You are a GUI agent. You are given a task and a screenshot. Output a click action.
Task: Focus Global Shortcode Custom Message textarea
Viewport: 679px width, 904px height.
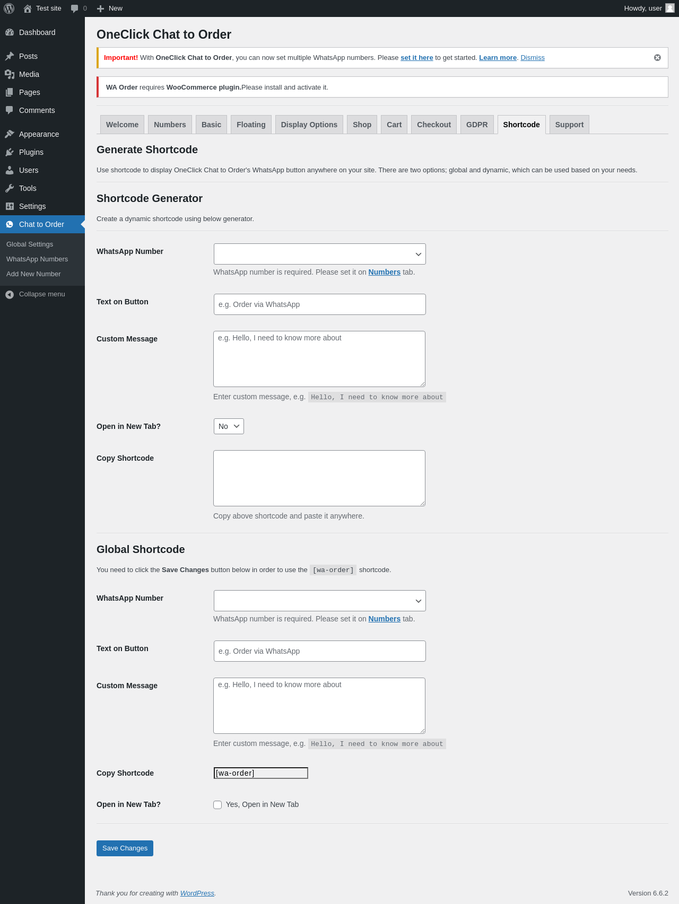click(x=319, y=706)
